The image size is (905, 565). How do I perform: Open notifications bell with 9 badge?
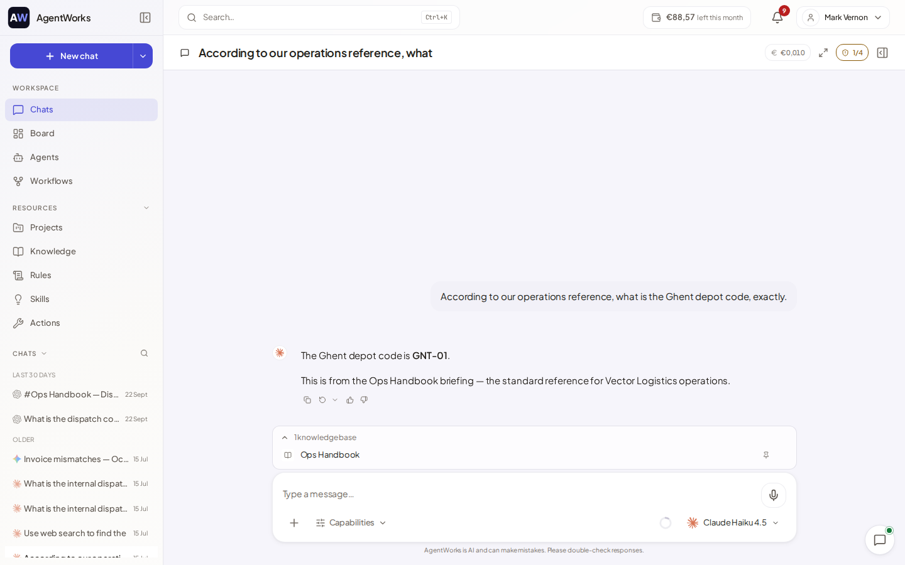pos(777,18)
